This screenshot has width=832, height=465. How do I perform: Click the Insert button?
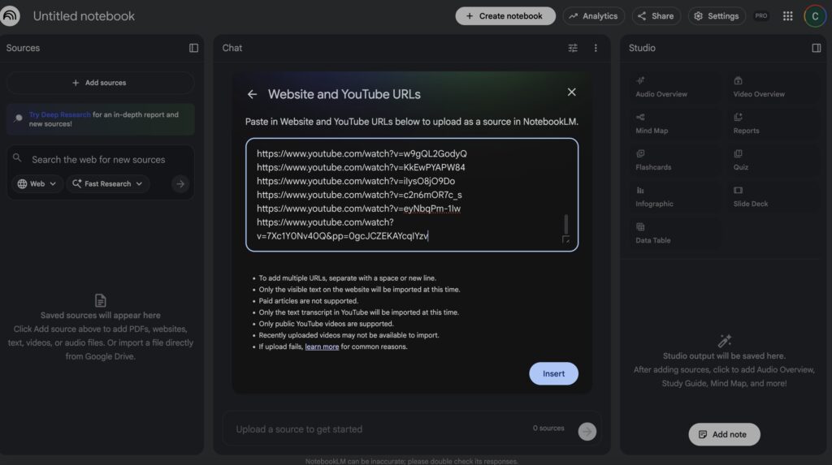coord(553,373)
